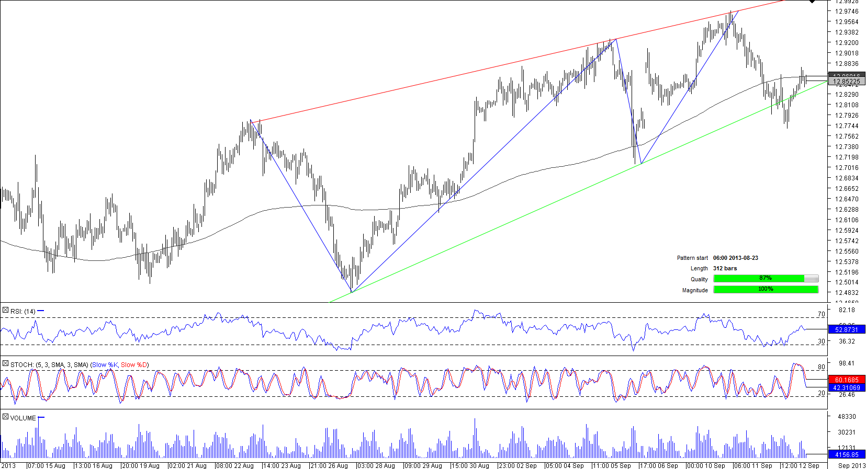
Task: Click the stochastic blue value label 42.31069
Action: [847, 387]
